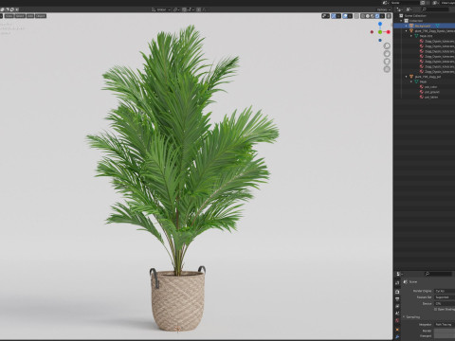The image size is (455, 341).
Task: Click the zoom magnifier navigation button
Action: point(387,46)
